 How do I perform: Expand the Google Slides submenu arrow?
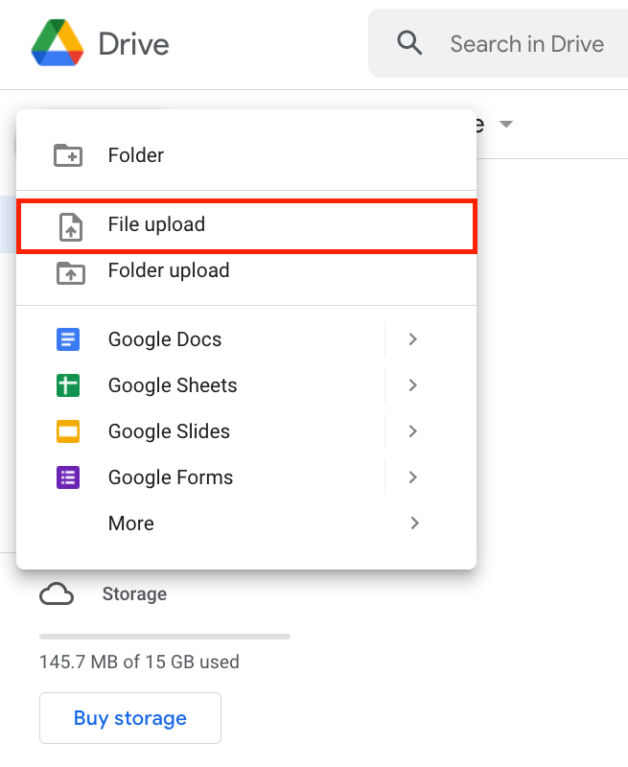click(x=413, y=431)
